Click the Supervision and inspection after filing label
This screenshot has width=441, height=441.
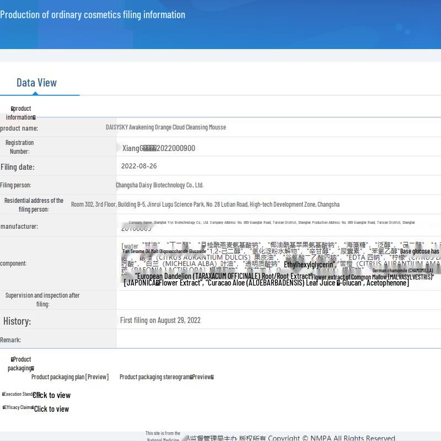coord(42,299)
